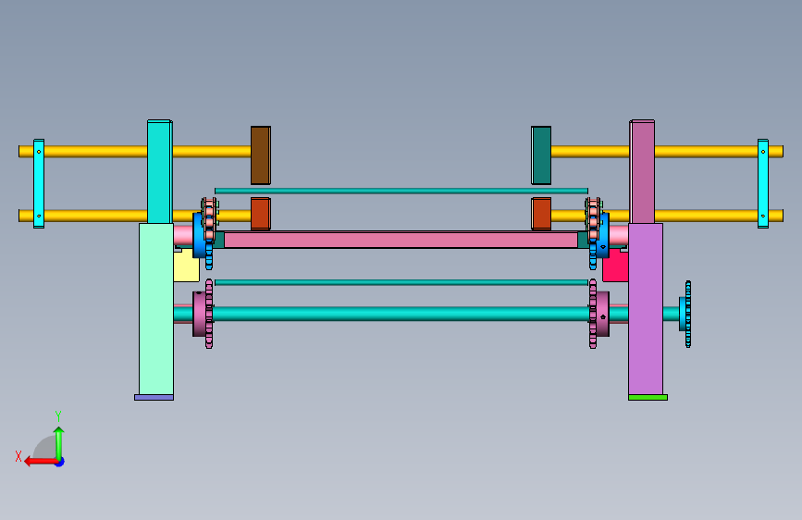Select the purple right support column

click(x=646, y=309)
